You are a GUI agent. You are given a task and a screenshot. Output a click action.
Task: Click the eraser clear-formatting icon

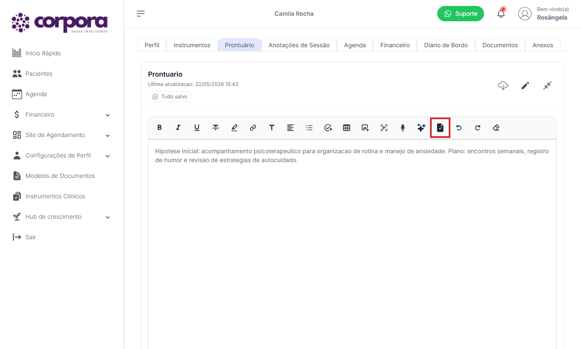[496, 128]
